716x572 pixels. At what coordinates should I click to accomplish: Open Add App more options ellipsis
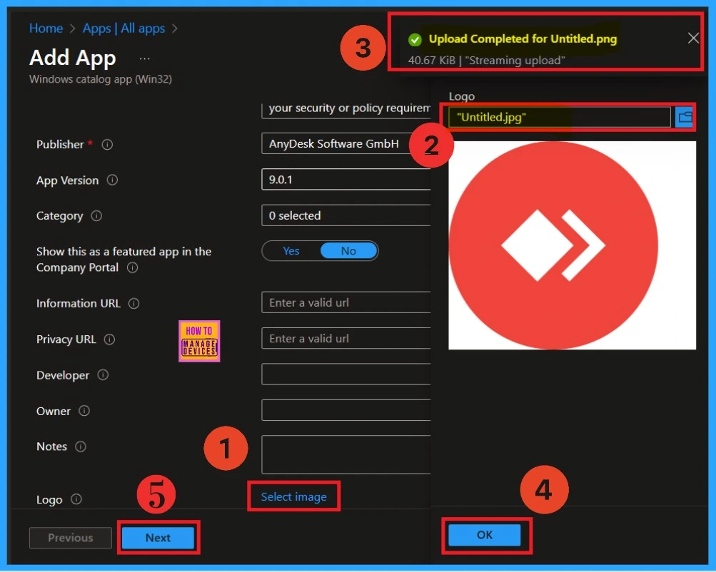145,59
